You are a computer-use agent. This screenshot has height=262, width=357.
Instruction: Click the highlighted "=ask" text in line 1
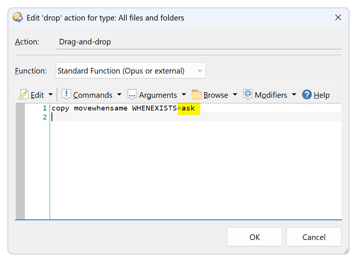click(x=189, y=109)
